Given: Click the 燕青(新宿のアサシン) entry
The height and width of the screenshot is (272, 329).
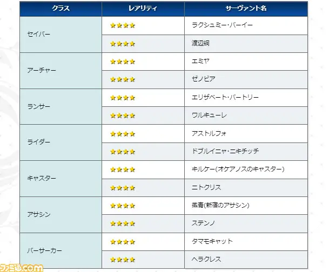Looking at the screenshot, I should point(220,206).
